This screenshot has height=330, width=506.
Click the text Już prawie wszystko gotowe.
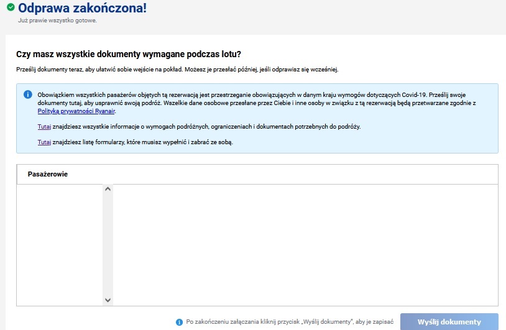(x=57, y=21)
